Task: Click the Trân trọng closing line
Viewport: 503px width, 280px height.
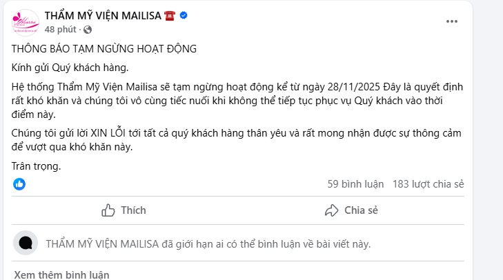Action: [35, 166]
